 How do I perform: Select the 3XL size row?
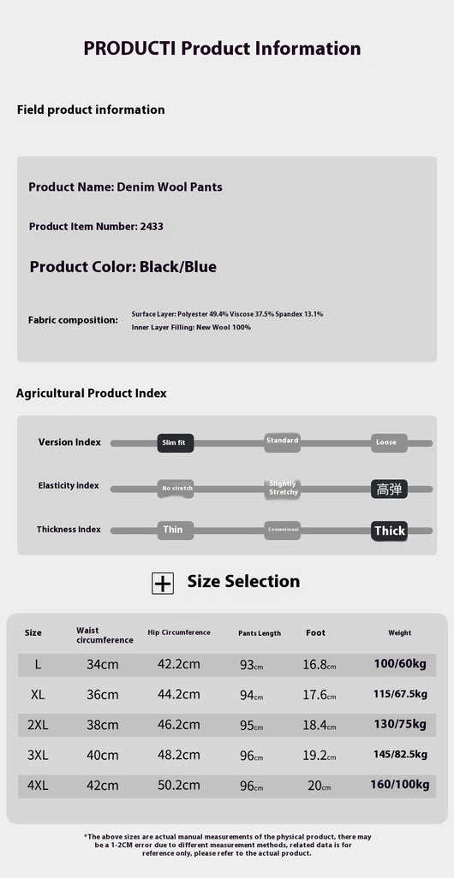click(227, 756)
